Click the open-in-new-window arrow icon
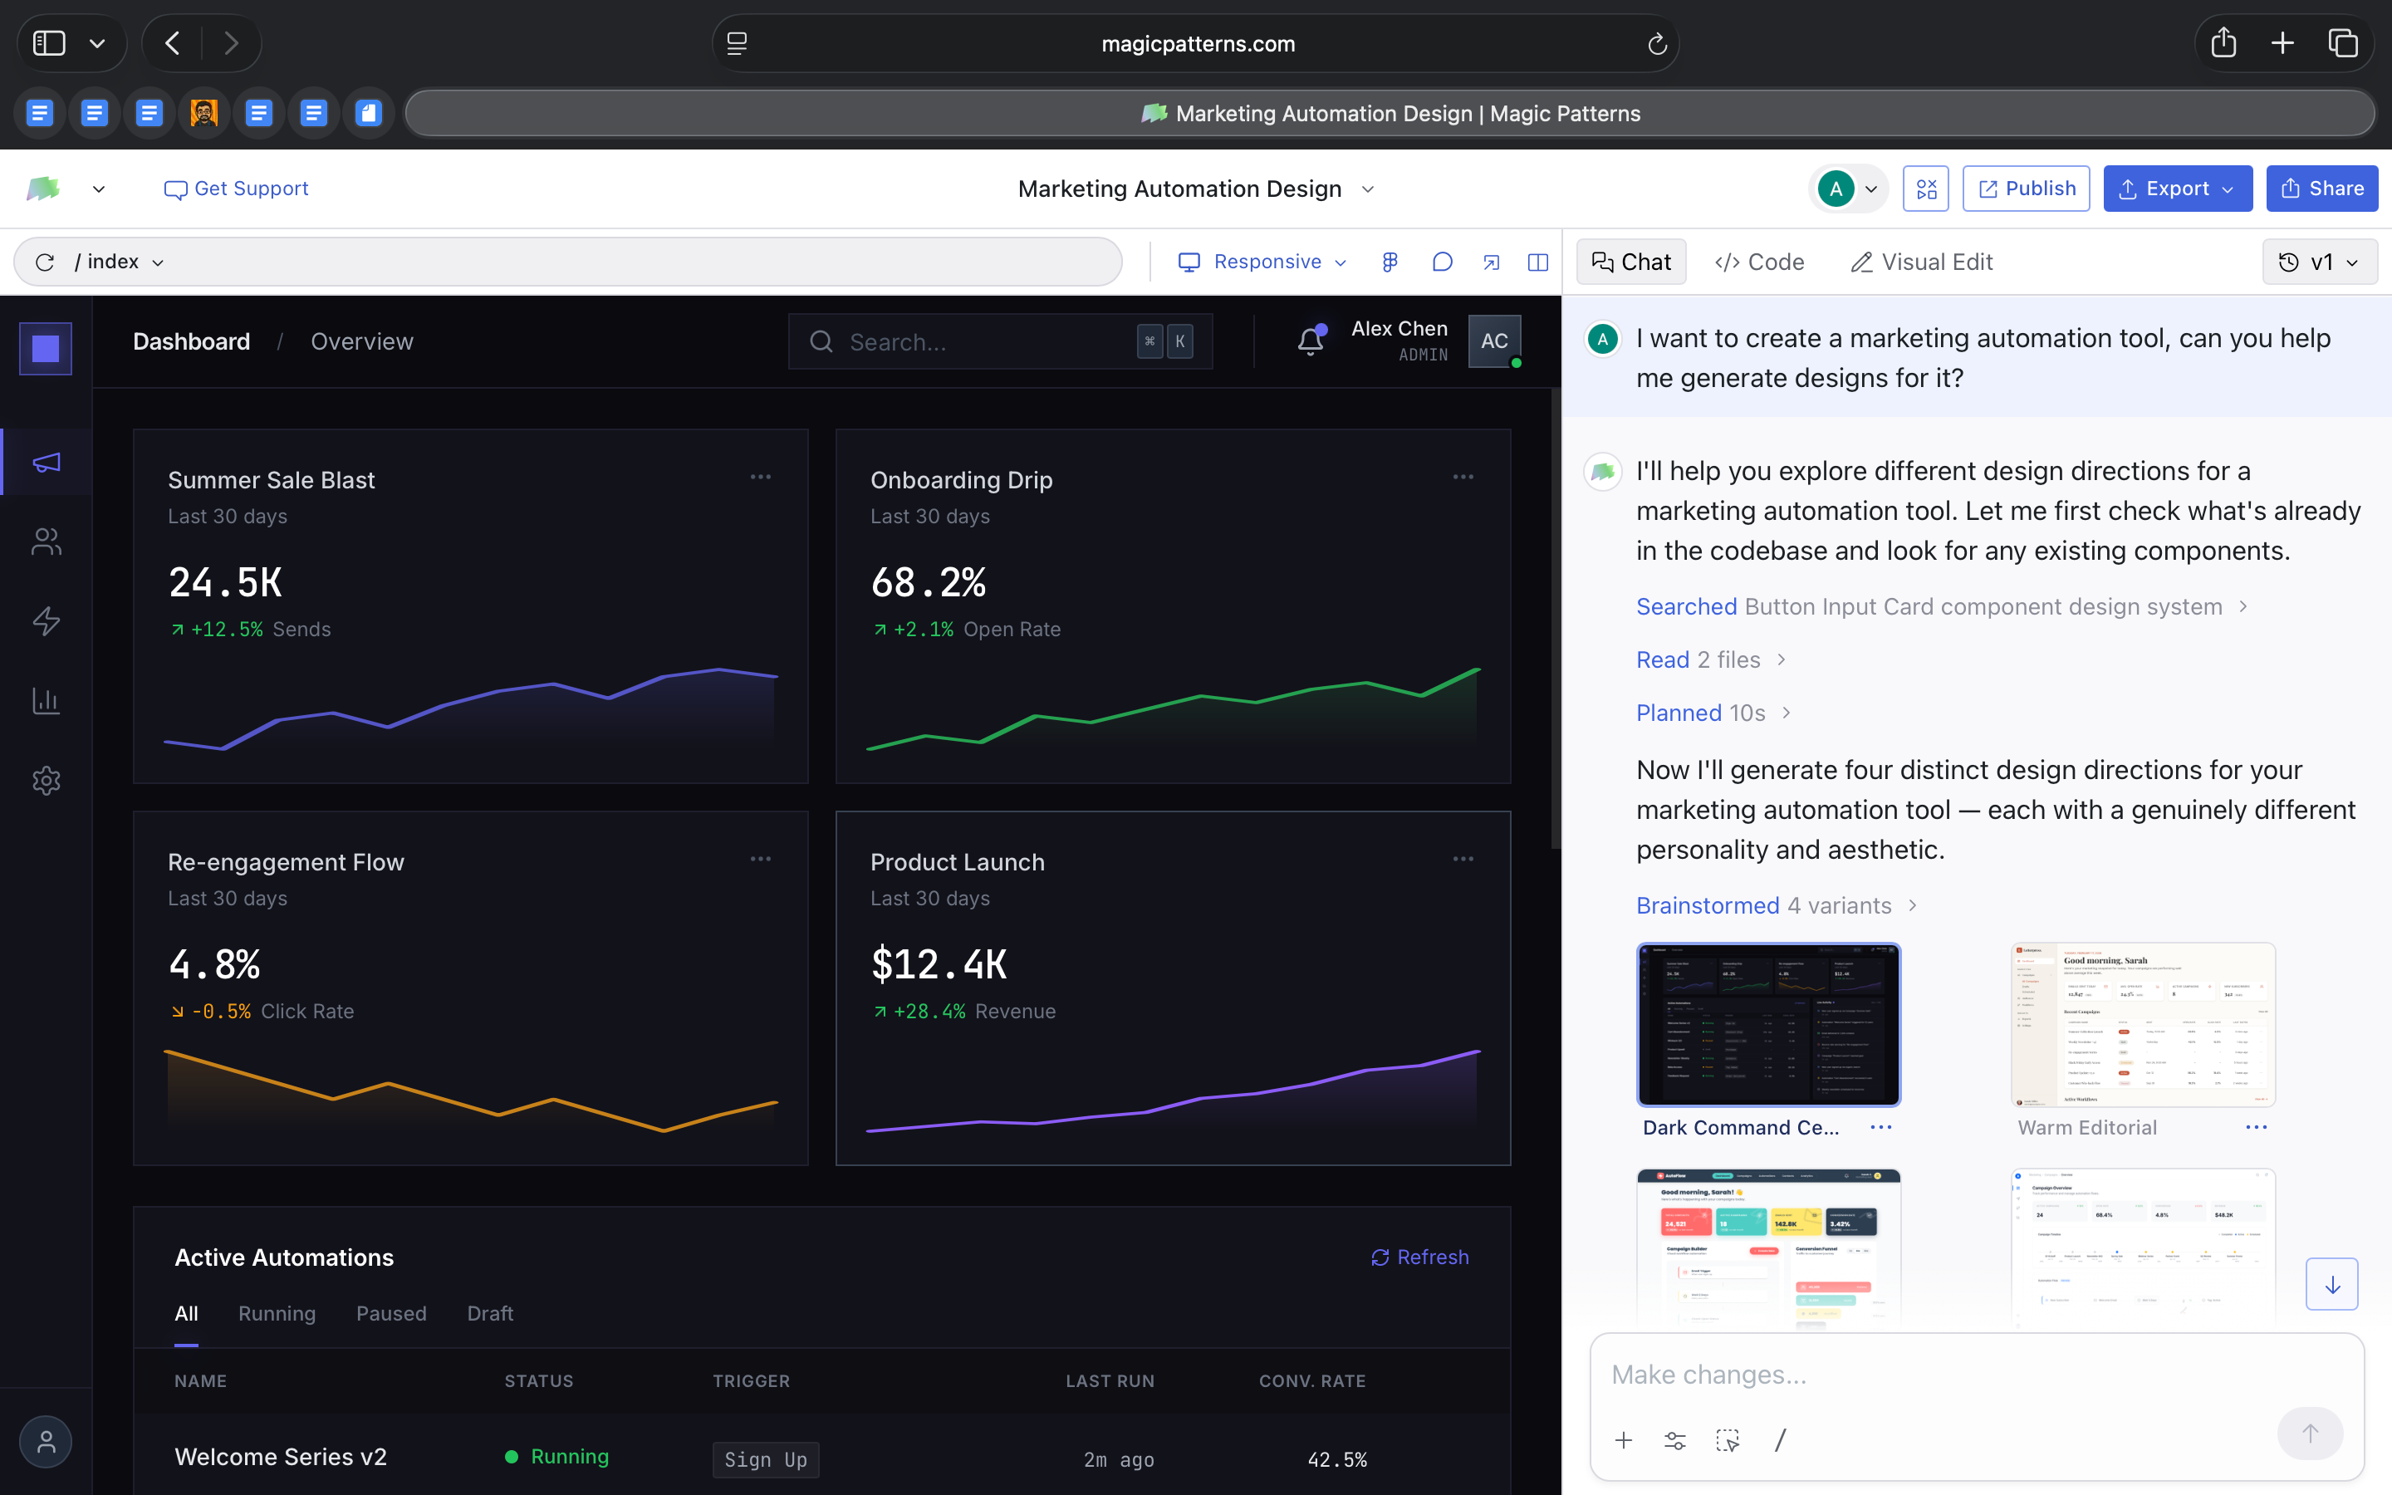2392x1495 pixels. (x=1491, y=262)
